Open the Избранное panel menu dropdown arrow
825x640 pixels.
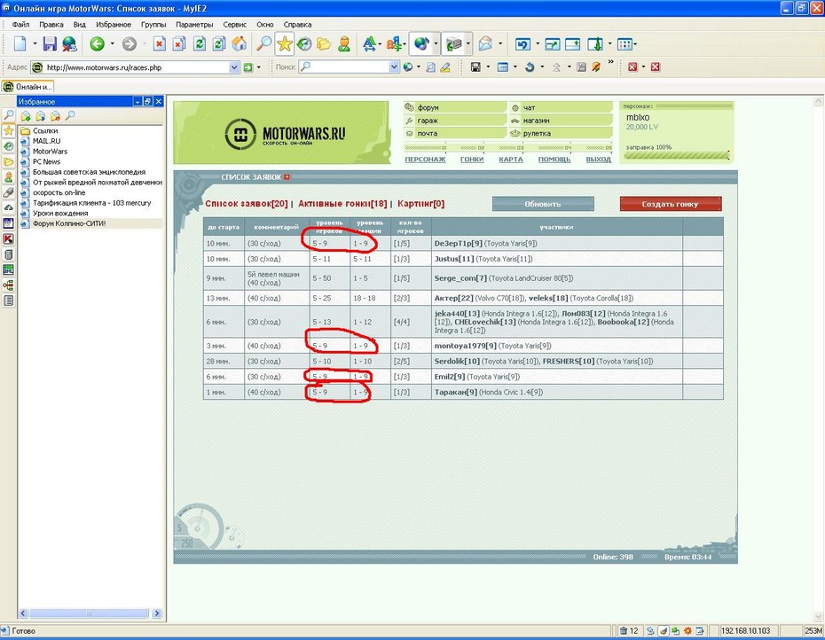click(137, 101)
